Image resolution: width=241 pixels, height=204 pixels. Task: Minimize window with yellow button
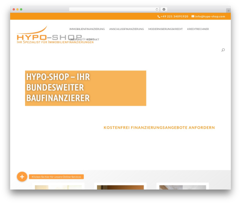click(x=17, y=10)
